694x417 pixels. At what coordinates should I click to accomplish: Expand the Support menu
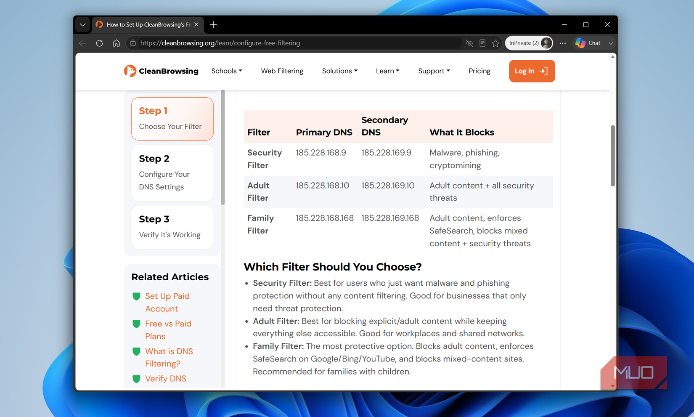coord(434,71)
